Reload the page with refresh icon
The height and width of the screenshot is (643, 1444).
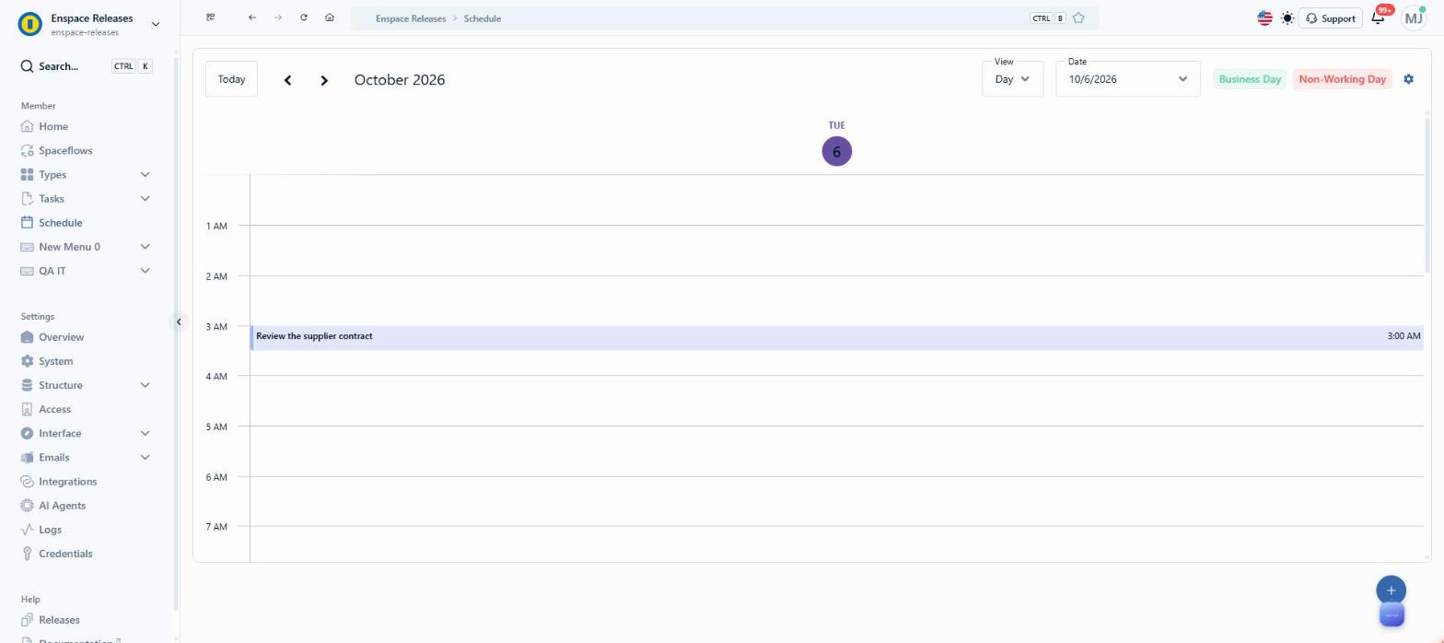click(304, 18)
